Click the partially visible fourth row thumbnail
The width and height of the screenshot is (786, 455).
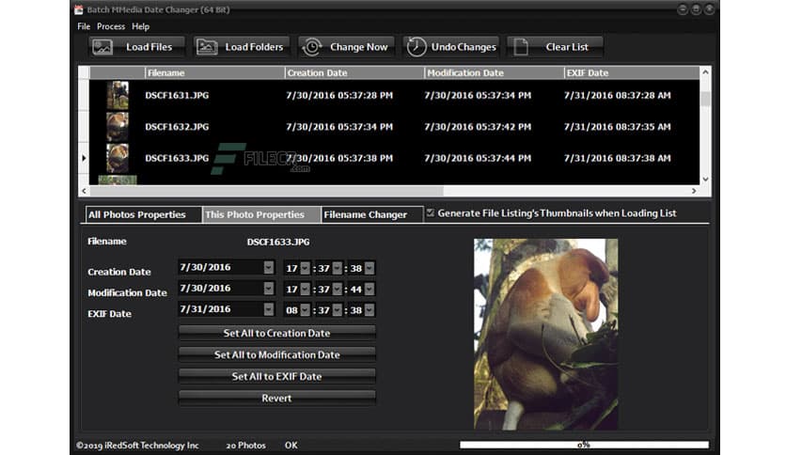(118, 180)
